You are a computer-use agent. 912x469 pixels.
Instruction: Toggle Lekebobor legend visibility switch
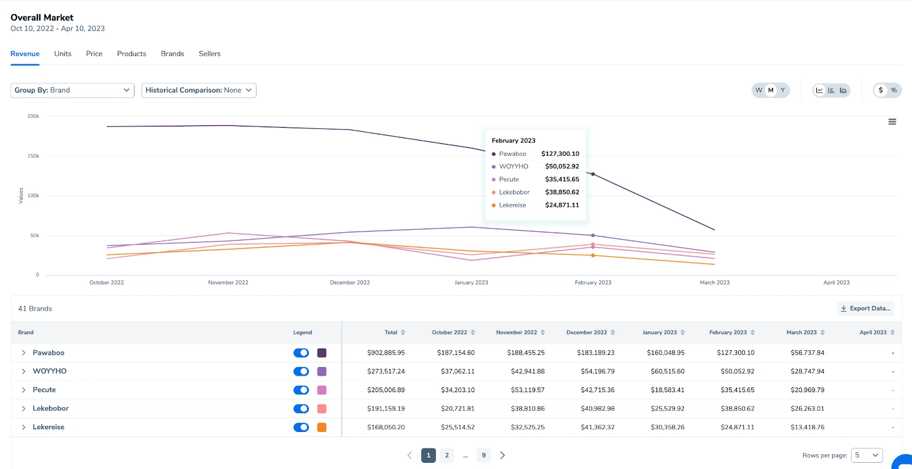301,409
